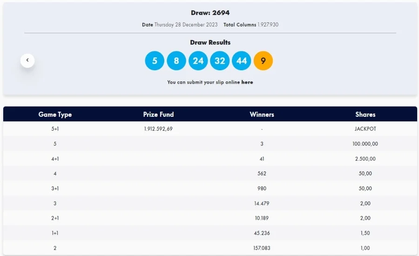Open the 'here' online slip link
The width and height of the screenshot is (419, 256).
[247, 82]
